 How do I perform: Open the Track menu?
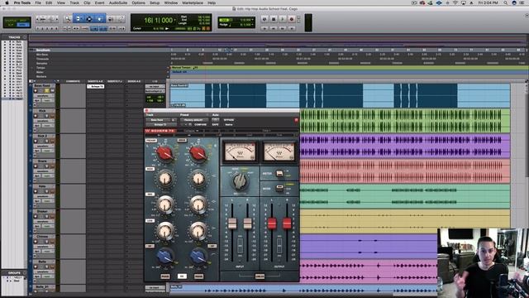74,2
